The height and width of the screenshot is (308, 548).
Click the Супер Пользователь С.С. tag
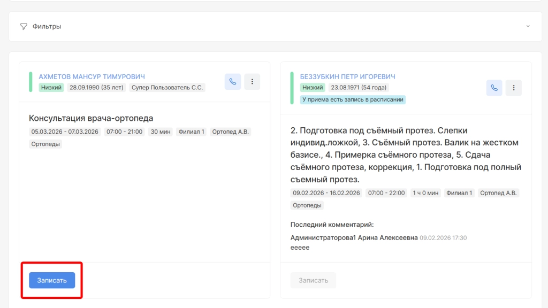(x=167, y=88)
